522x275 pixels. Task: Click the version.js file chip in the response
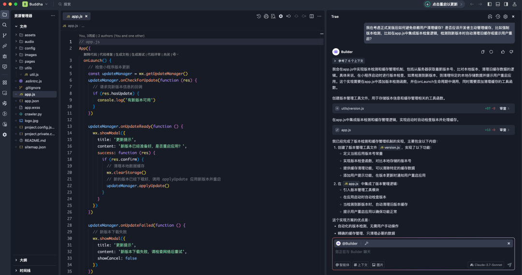click(x=390, y=148)
